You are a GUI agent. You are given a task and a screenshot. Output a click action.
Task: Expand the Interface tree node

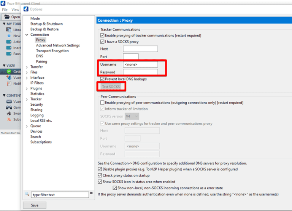27,78
